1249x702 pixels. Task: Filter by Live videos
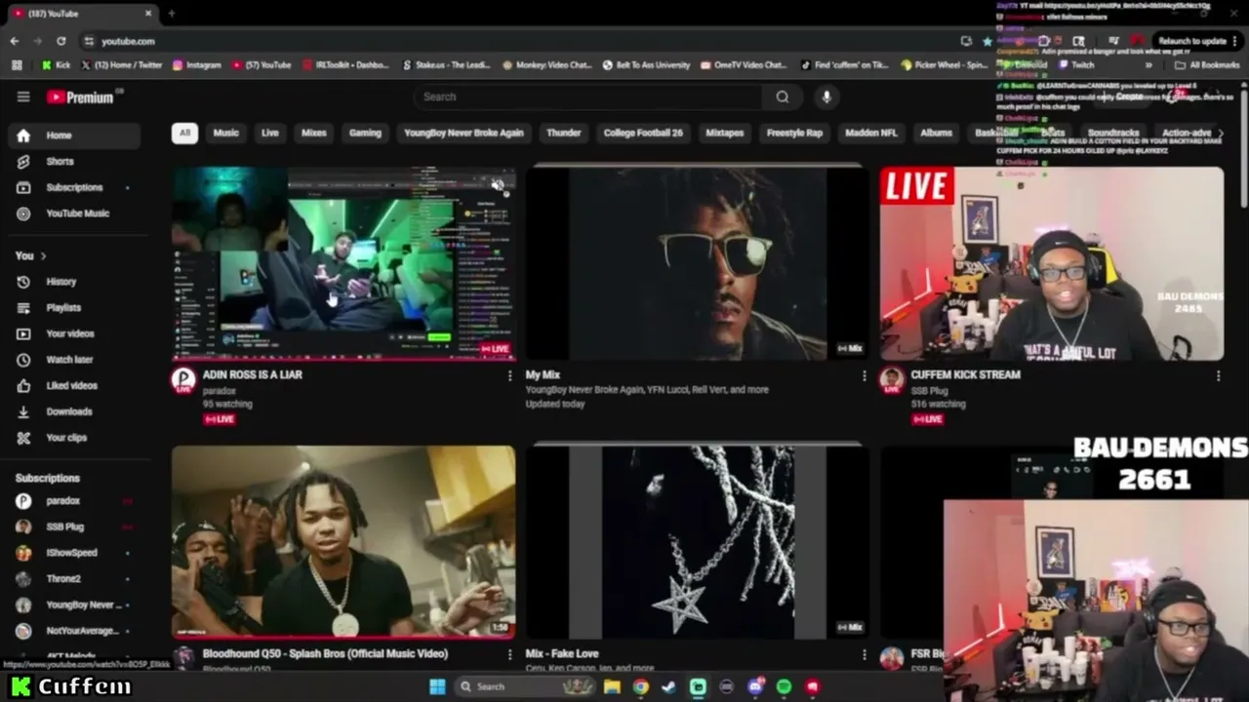coord(270,133)
